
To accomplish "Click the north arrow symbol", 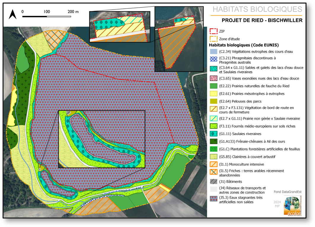I will click(x=12, y=14).
